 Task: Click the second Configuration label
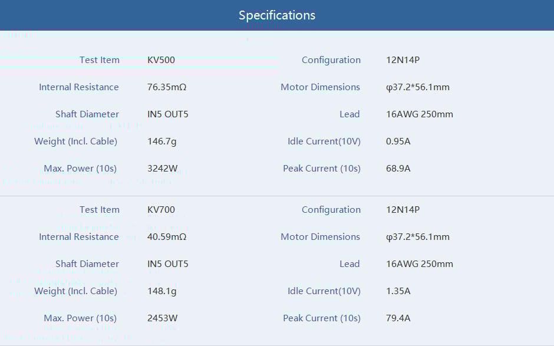click(331, 210)
